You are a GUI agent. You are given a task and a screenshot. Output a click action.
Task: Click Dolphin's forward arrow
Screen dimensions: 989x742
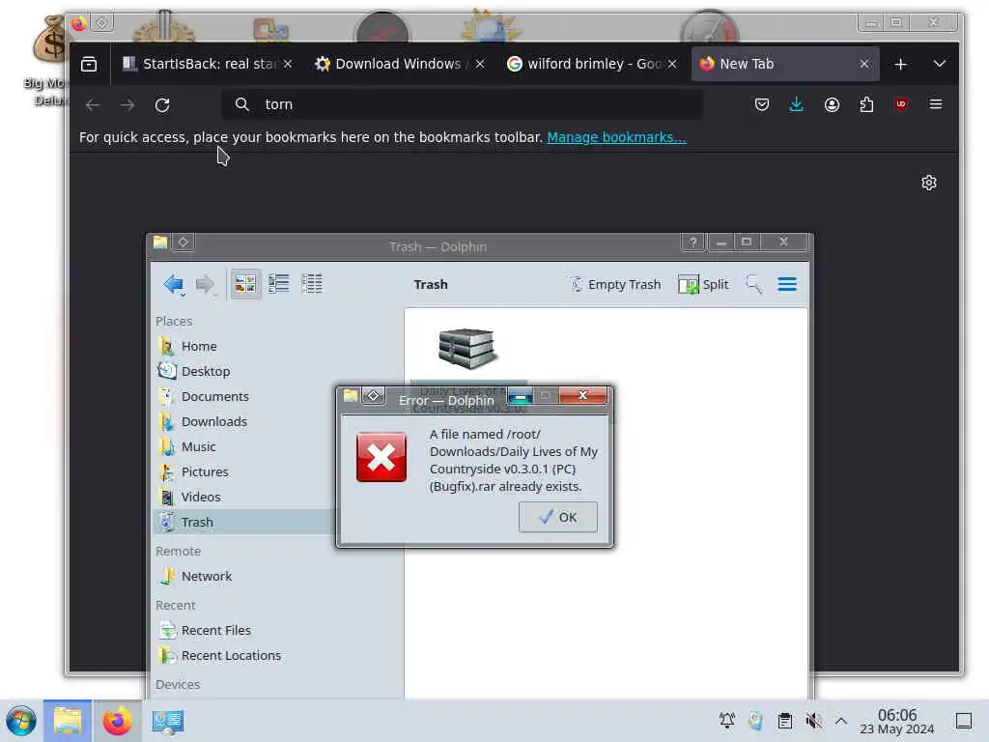coord(205,285)
